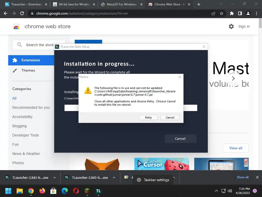Close the Mesa3D For Windows tab
The image size is (262, 197).
tap(141, 4)
